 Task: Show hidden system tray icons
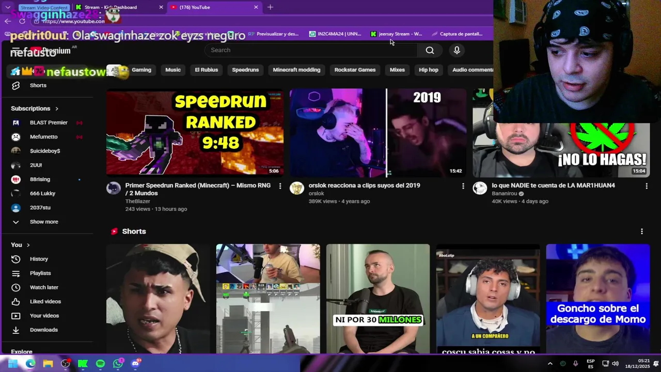[550, 364]
